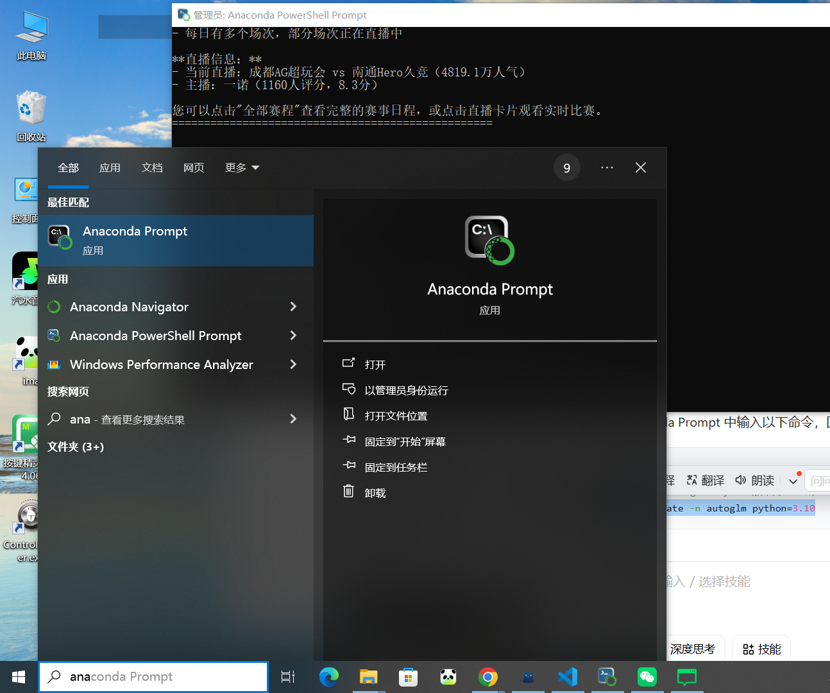Launch Microsoft Edge from the taskbar

pos(329,677)
